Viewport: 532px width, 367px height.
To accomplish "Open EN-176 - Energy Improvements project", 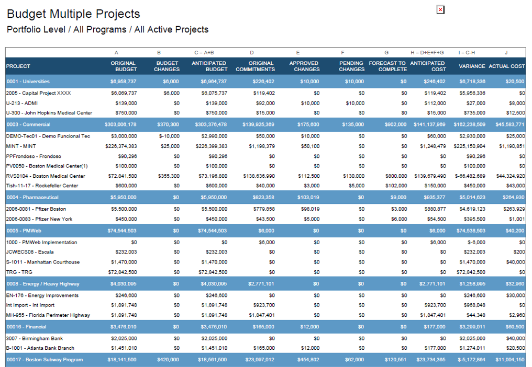I will point(42,295).
